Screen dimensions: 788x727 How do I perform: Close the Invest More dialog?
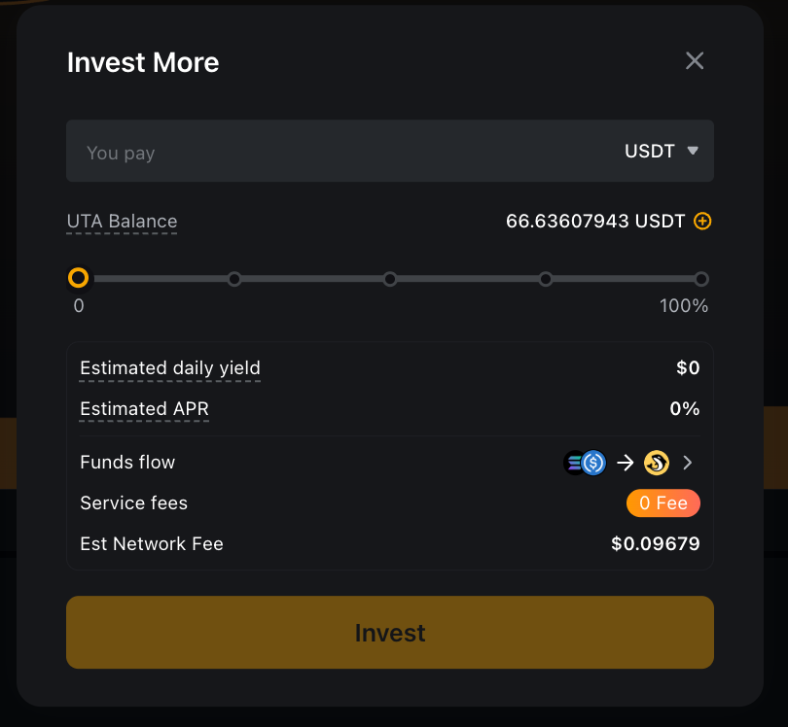[695, 61]
